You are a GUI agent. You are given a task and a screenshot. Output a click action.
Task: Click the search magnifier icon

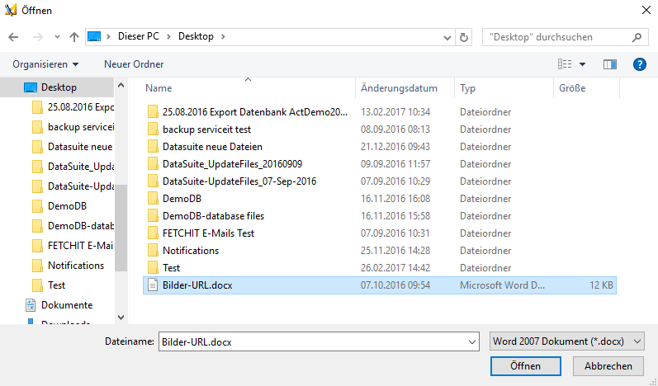(x=637, y=37)
